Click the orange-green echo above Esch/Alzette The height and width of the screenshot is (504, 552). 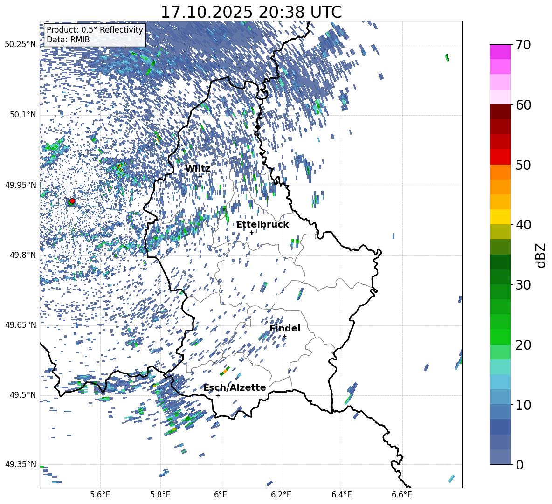click(225, 371)
